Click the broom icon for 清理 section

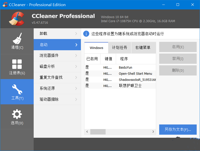(17, 38)
